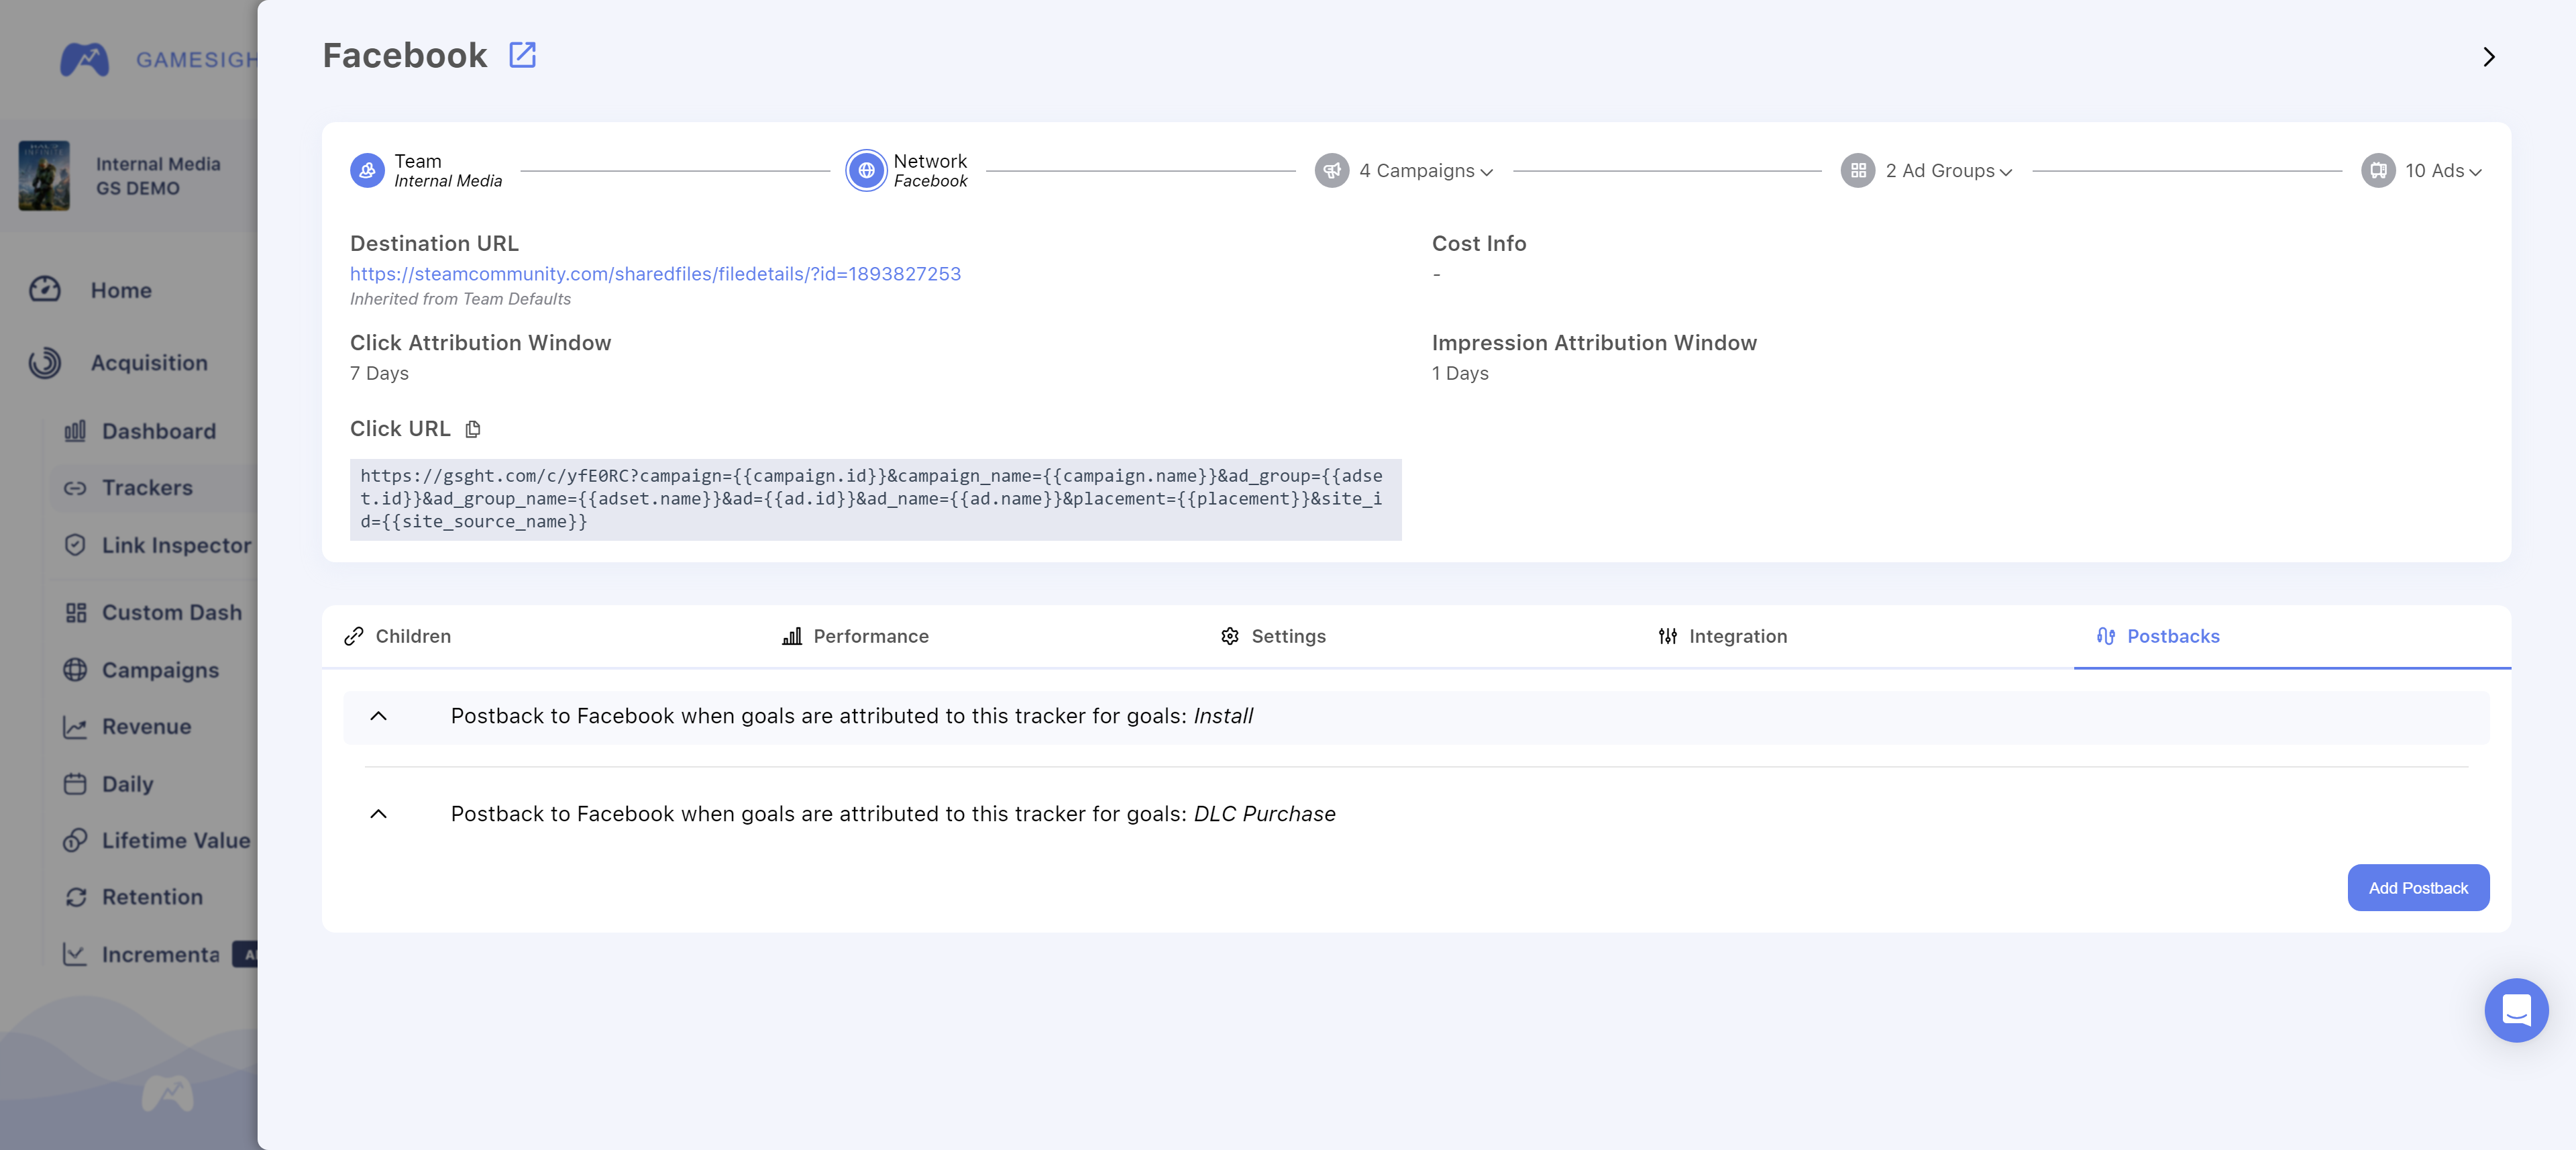Collapse the DLC Purchase postback row
2576x1150 pixels.
[378, 814]
